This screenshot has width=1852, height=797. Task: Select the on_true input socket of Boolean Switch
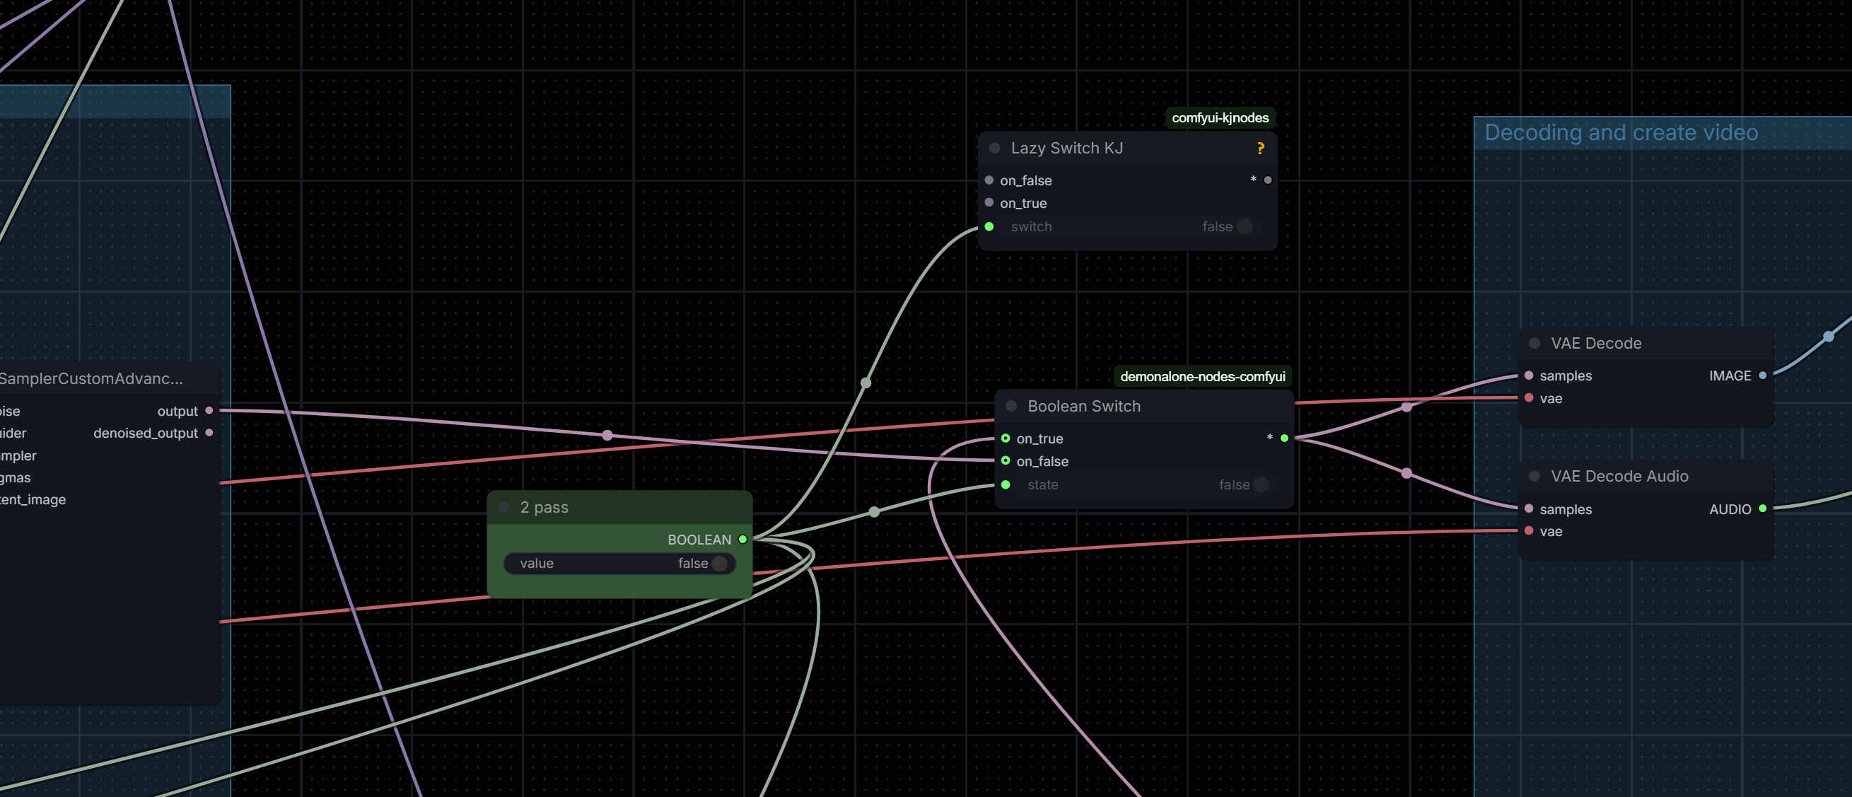(x=1006, y=438)
